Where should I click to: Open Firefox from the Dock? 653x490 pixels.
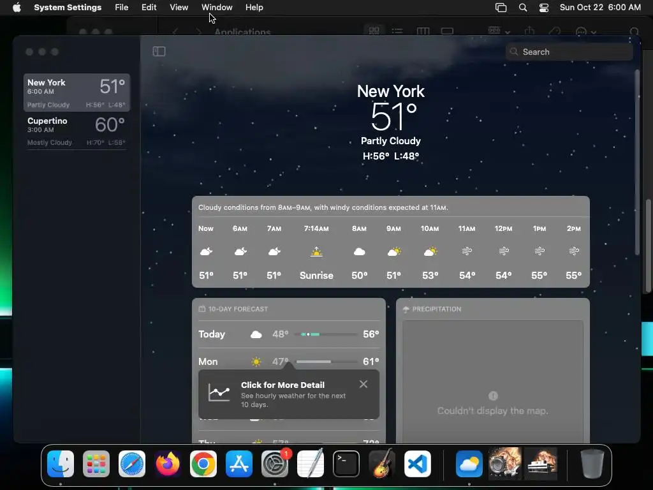click(x=168, y=464)
